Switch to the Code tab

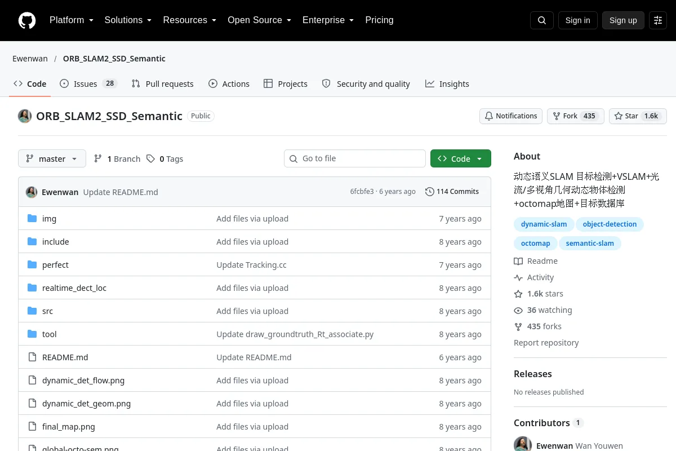pos(30,84)
